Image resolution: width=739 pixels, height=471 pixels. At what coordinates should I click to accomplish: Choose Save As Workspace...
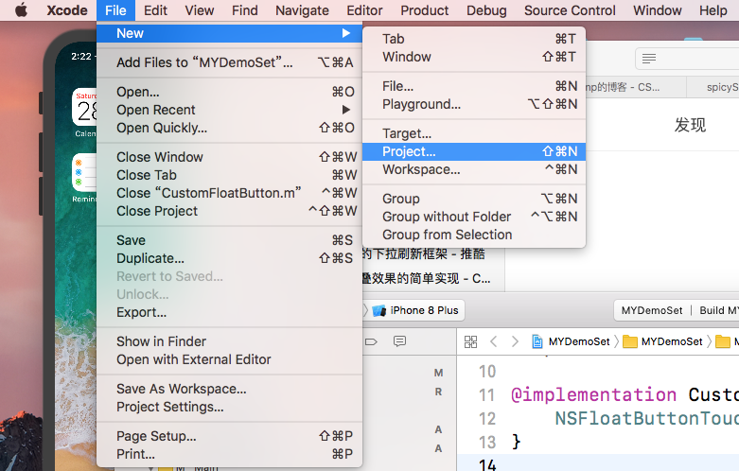(x=230, y=389)
